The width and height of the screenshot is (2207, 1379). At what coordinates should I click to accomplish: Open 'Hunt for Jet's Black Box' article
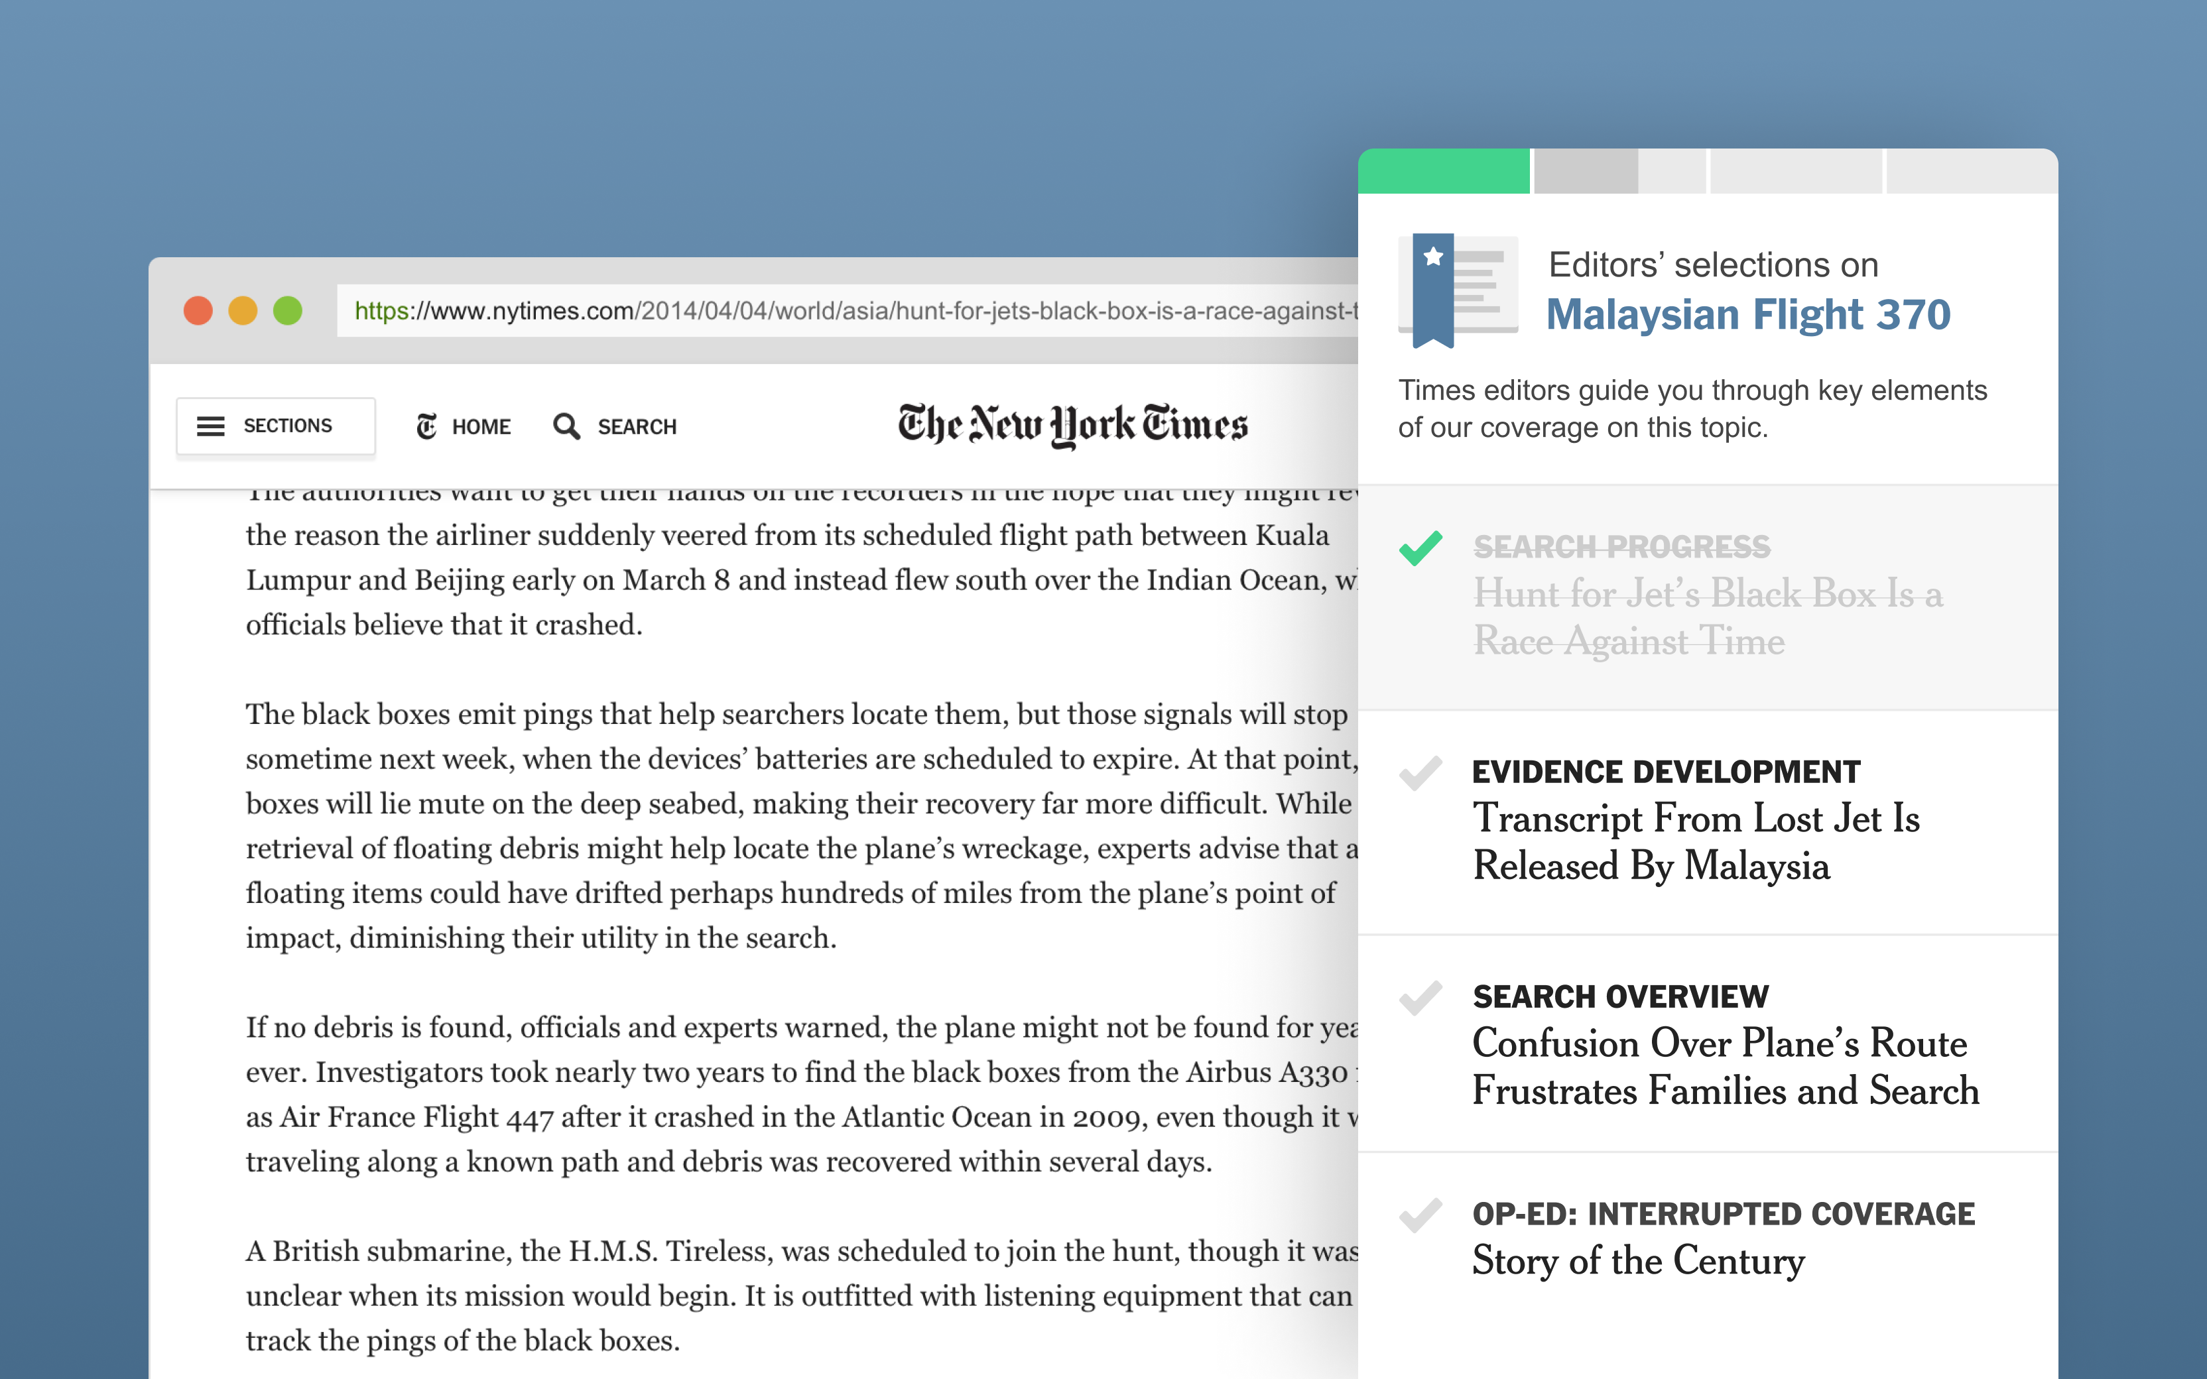(x=1708, y=617)
